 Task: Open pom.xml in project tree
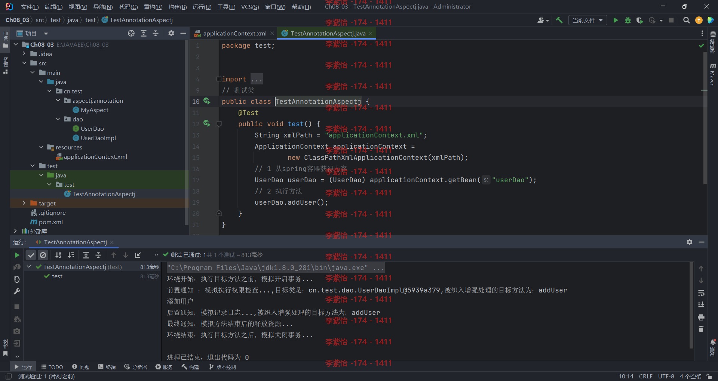(x=50, y=222)
